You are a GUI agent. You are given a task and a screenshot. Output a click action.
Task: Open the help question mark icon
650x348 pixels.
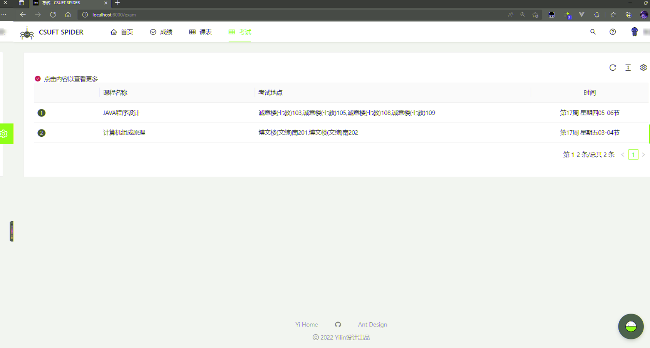point(613,32)
